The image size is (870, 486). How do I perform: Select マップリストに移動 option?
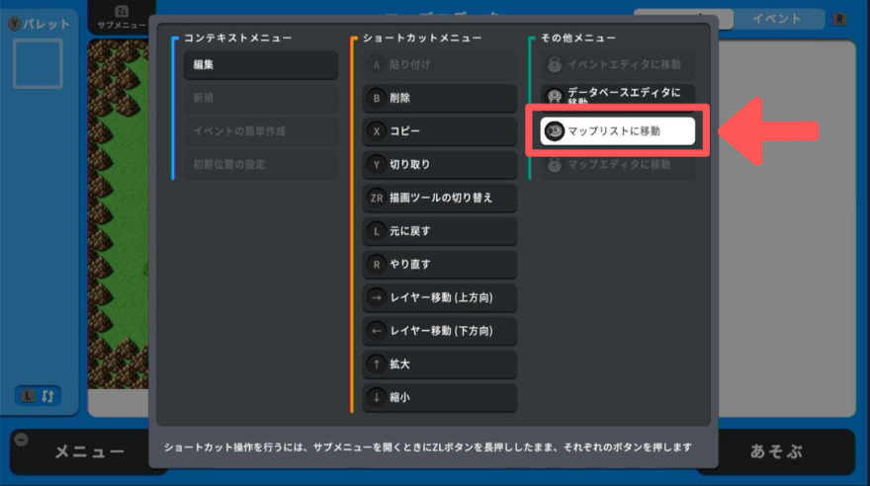tap(618, 131)
